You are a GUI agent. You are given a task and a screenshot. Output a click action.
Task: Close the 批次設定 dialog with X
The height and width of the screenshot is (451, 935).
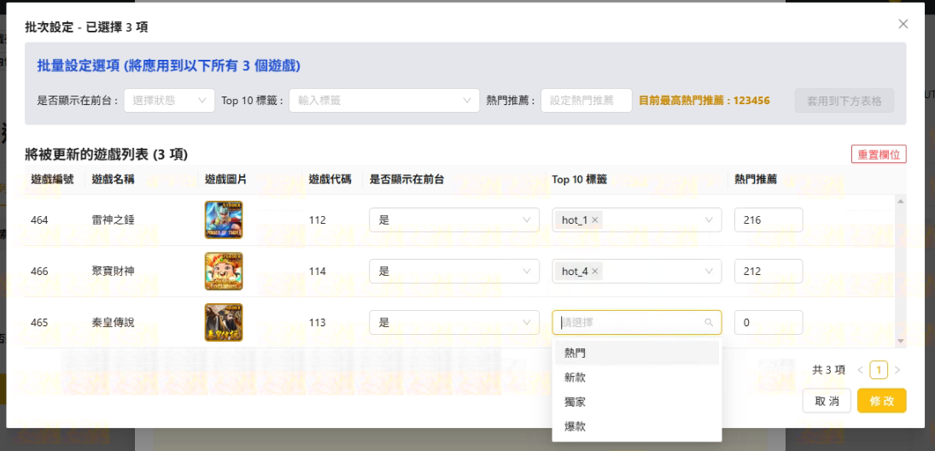click(x=903, y=24)
